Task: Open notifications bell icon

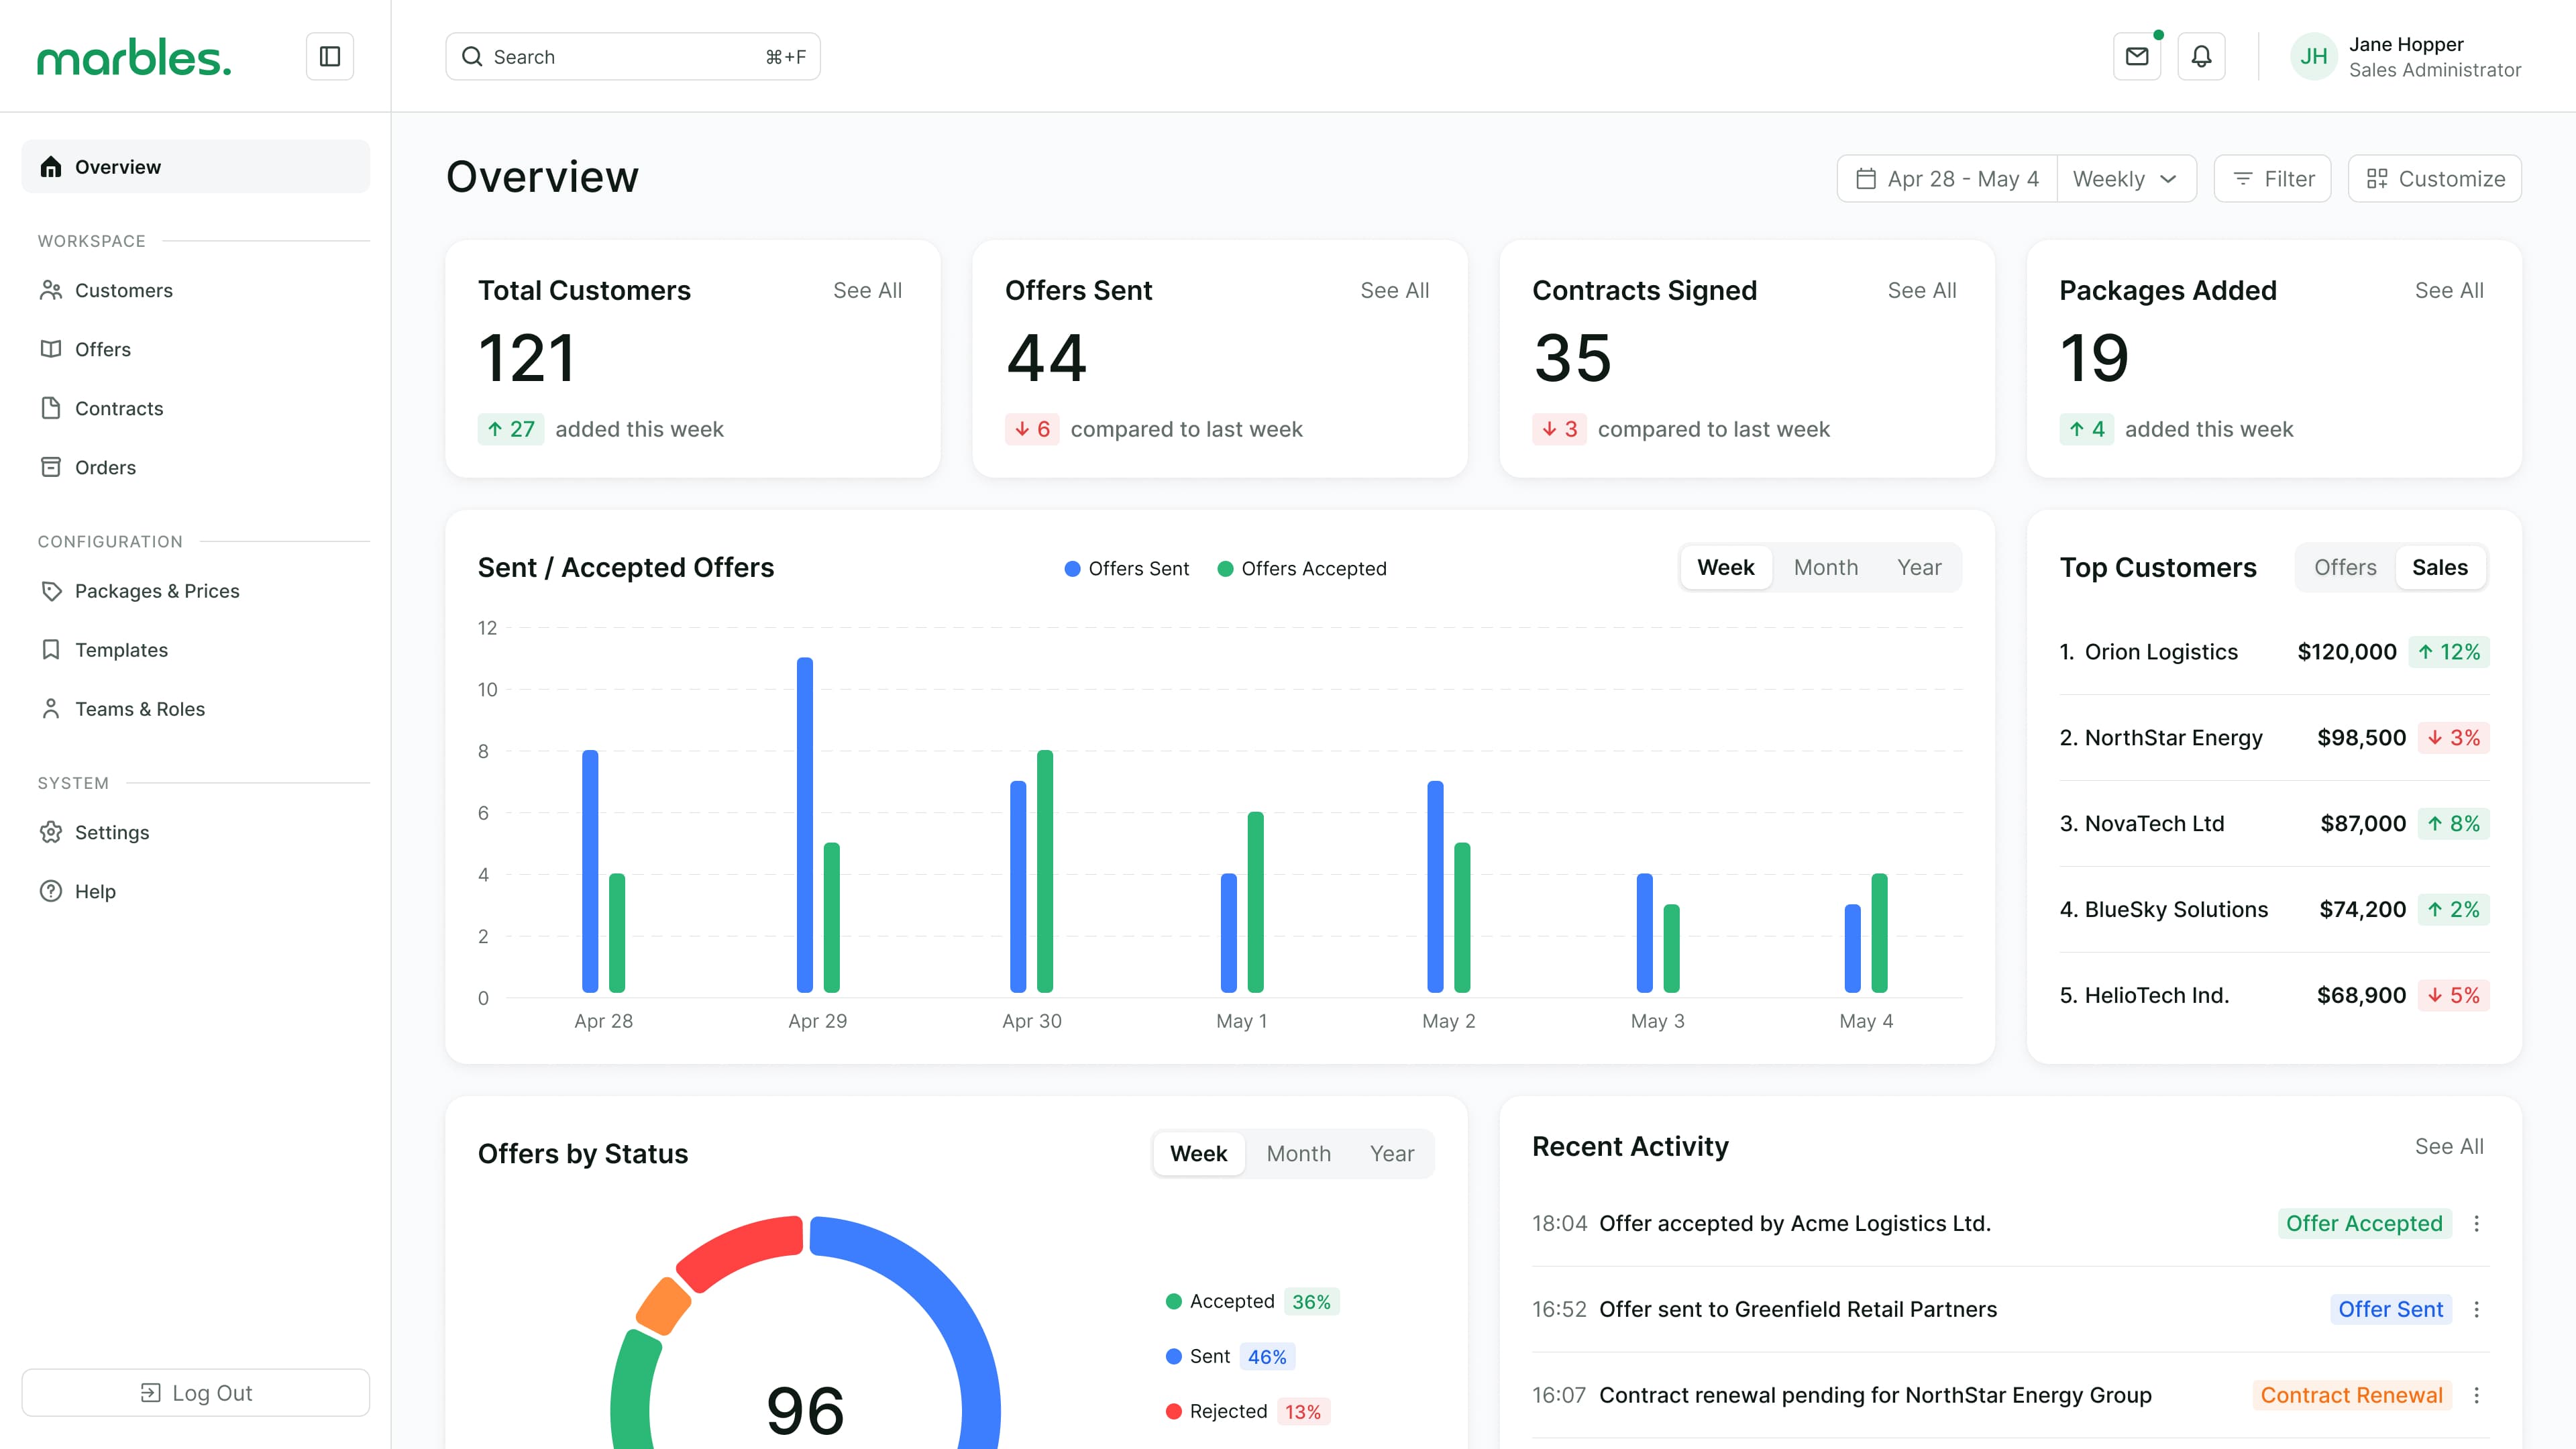Action: [x=2201, y=56]
